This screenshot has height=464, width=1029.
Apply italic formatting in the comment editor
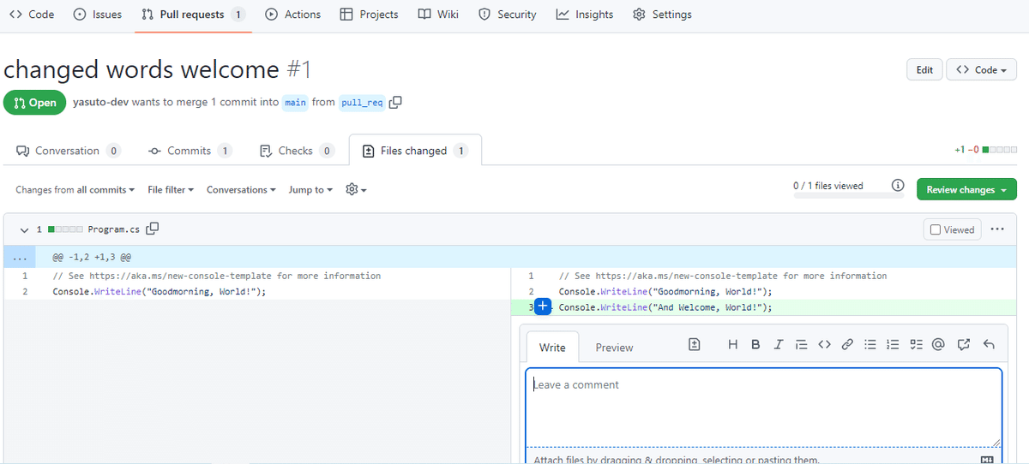click(779, 344)
